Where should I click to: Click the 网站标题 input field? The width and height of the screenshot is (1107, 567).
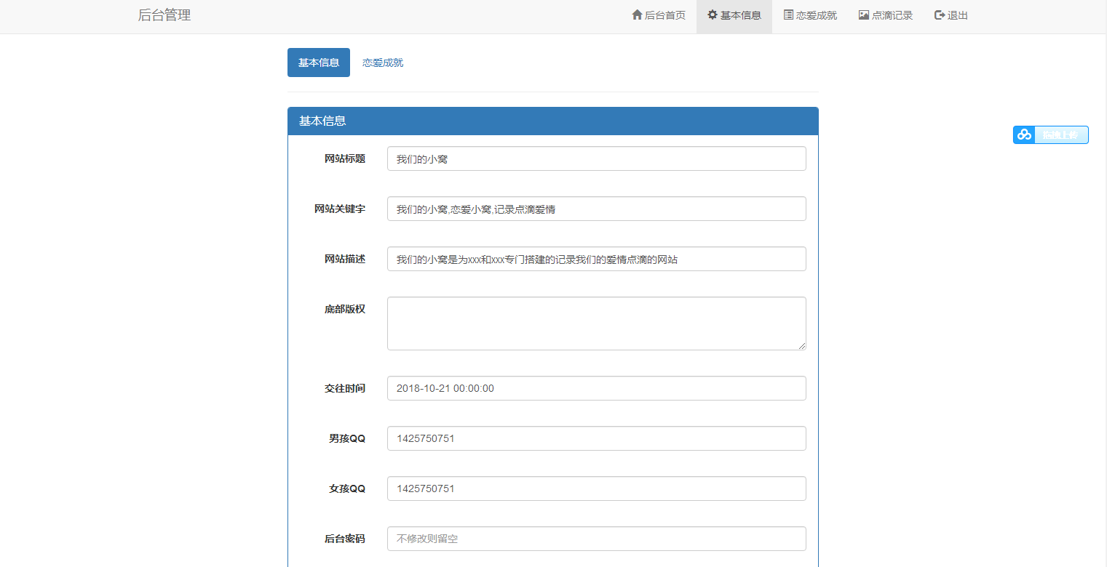[597, 158]
